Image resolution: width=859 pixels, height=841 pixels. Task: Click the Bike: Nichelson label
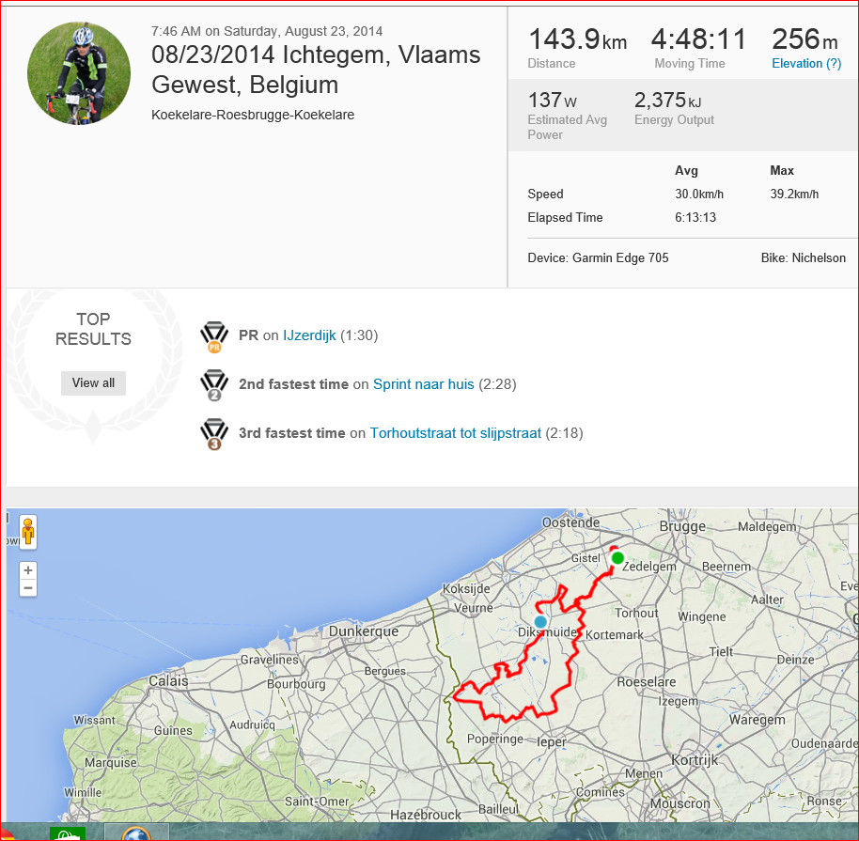[804, 258]
